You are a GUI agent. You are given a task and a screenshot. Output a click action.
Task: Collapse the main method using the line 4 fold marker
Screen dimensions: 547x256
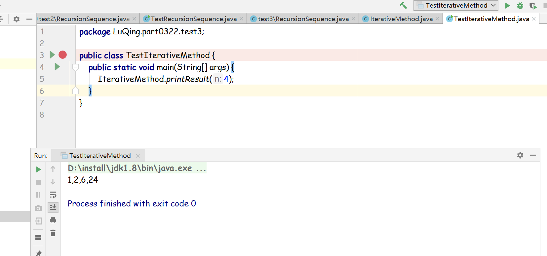[75, 67]
